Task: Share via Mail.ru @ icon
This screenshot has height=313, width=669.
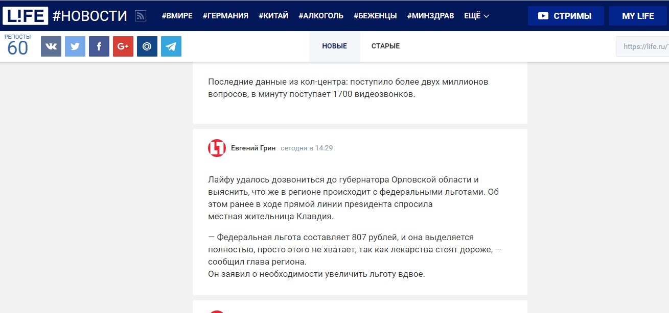Action: [x=147, y=46]
